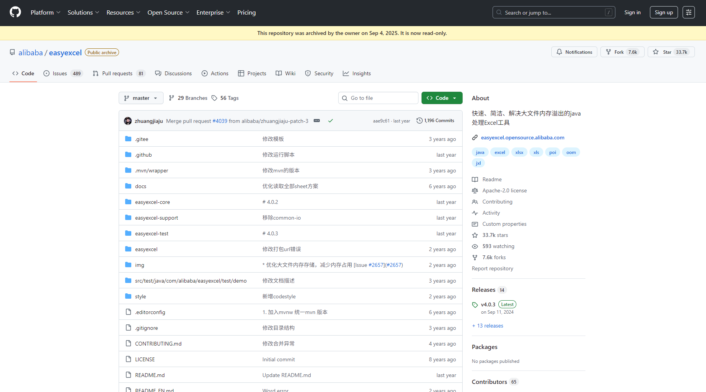Star the easyexcel repository

pos(671,52)
